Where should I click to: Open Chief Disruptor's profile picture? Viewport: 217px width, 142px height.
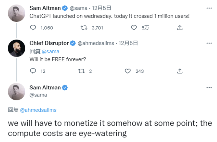pos(17,48)
